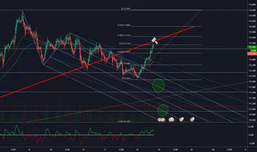Select the Fibonacci label 0.236(114.002)
This screenshot has height=152, width=257.
[124, 25]
